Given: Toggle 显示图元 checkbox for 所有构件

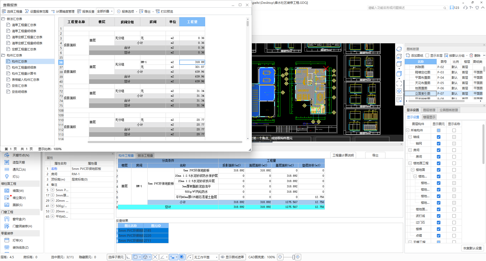Looking at the screenshot, I should pyautogui.click(x=439, y=130).
